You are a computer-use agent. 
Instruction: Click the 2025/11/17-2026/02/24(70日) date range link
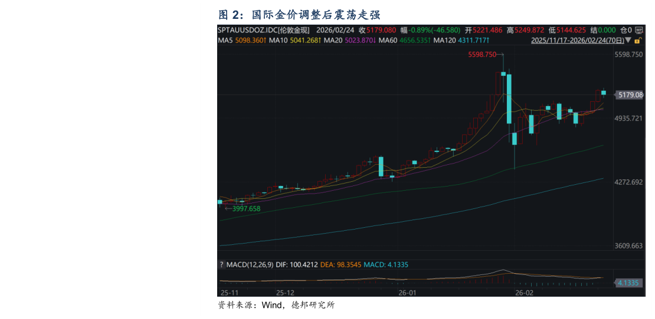pos(578,41)
